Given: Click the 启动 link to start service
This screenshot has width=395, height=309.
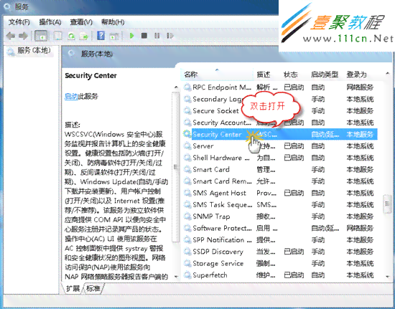Looking at the screenshot, I should (71, 96).
